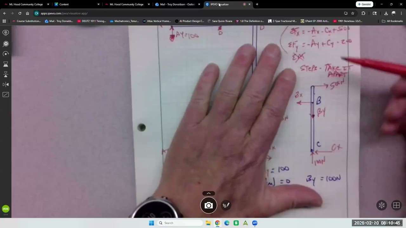Switch to the Mail - Troy Donaldson Outlook tab
This screenshot has height=228, width=406.
click(x=177, y=4)
